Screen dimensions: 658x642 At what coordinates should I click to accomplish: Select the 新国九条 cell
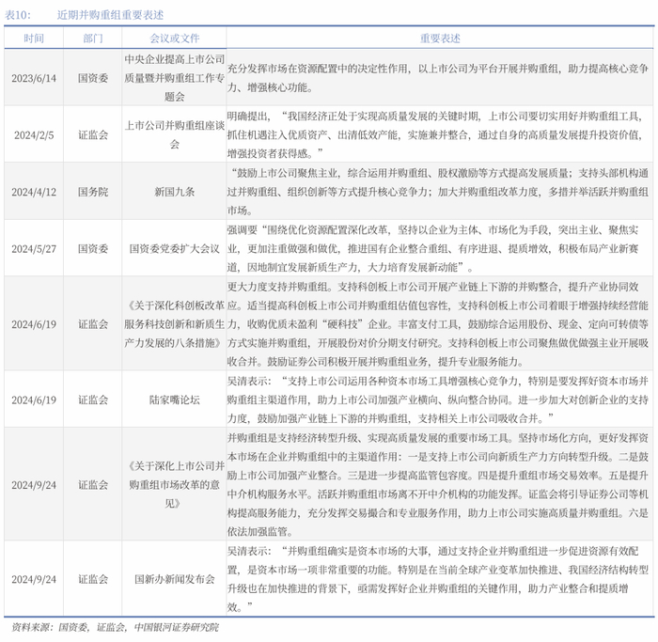[x=174, y=192]
